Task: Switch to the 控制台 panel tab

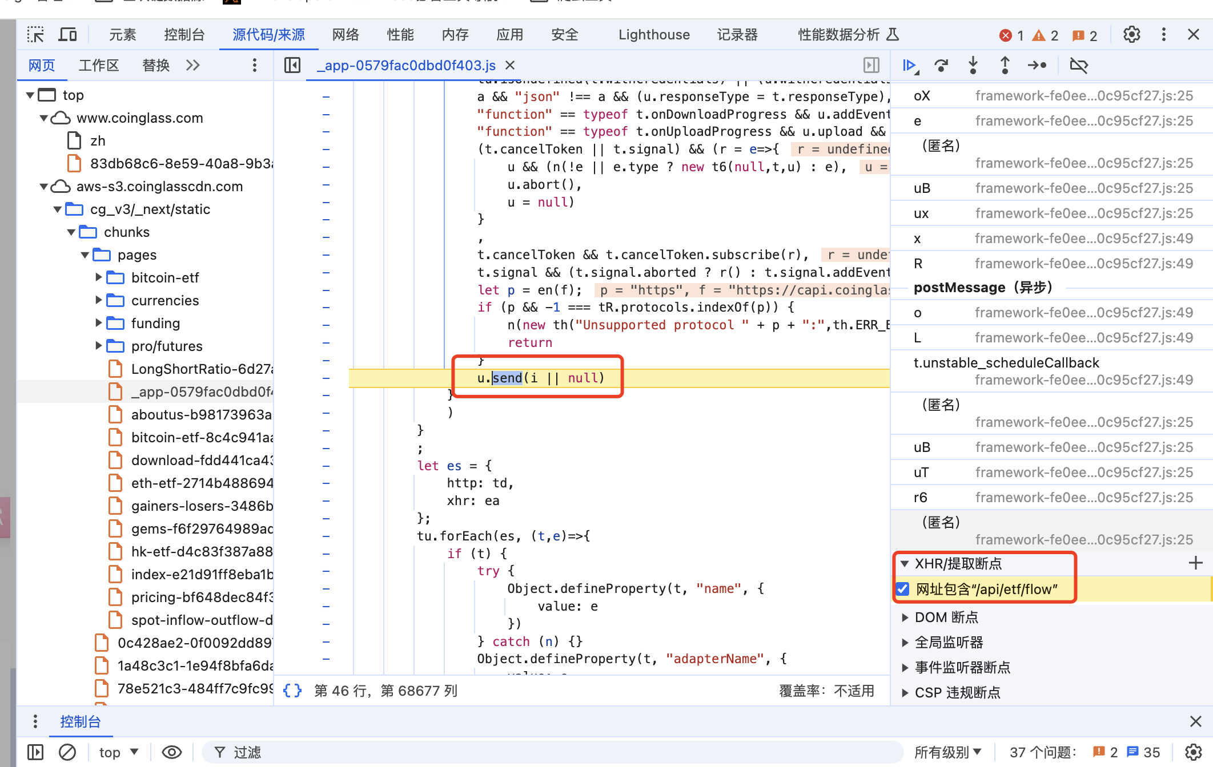Action: coord(184,35)
